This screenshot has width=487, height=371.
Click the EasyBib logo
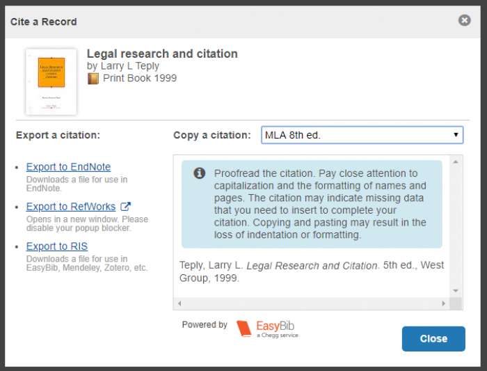pyautogui.click(x=267, y=329)
